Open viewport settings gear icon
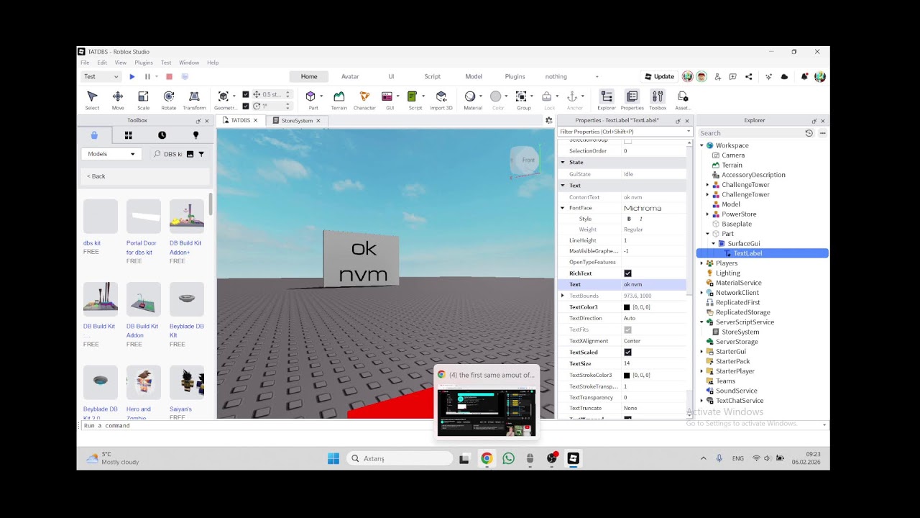 point(549,120)
